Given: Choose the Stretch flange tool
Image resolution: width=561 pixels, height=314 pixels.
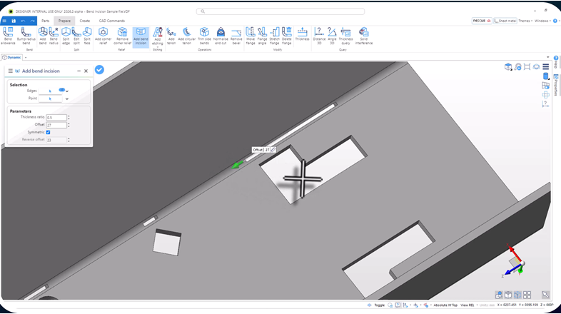Looking at the screenshot, I should [x=274, y=36].
